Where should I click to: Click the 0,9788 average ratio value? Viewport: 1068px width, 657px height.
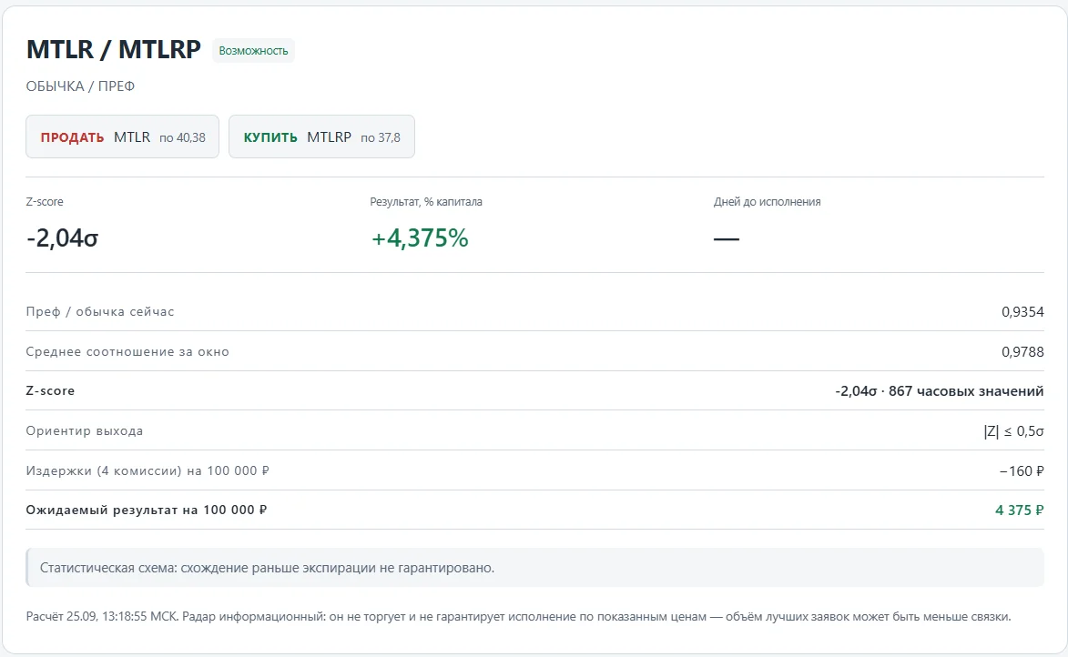pyautogui.click(x=1022, y=352)
